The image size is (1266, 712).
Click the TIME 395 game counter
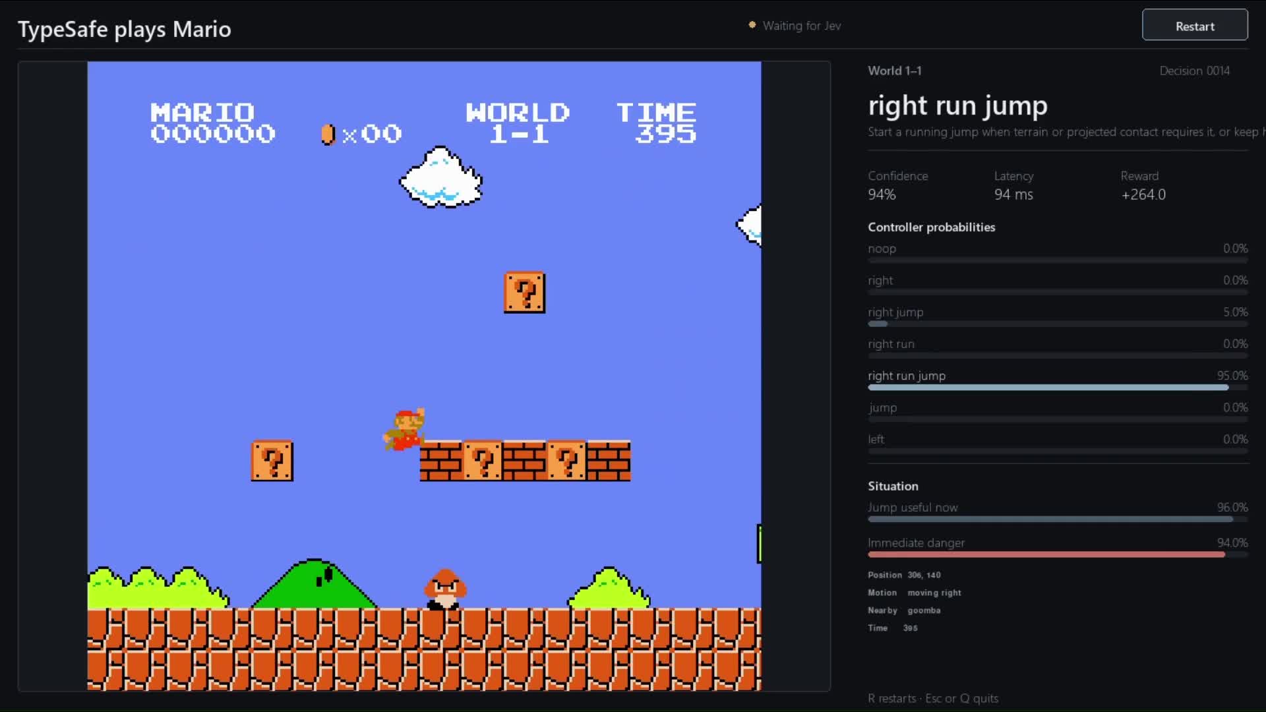coord(656,123)
